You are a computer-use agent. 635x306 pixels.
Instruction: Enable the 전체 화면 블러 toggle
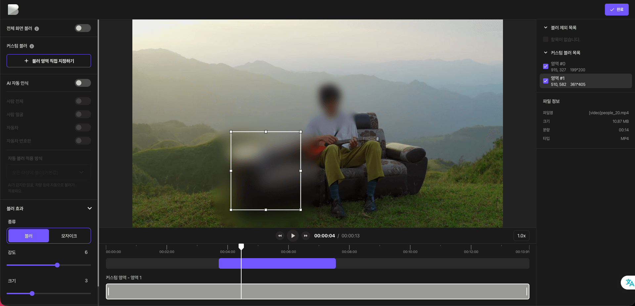click(x=82, y=28)
